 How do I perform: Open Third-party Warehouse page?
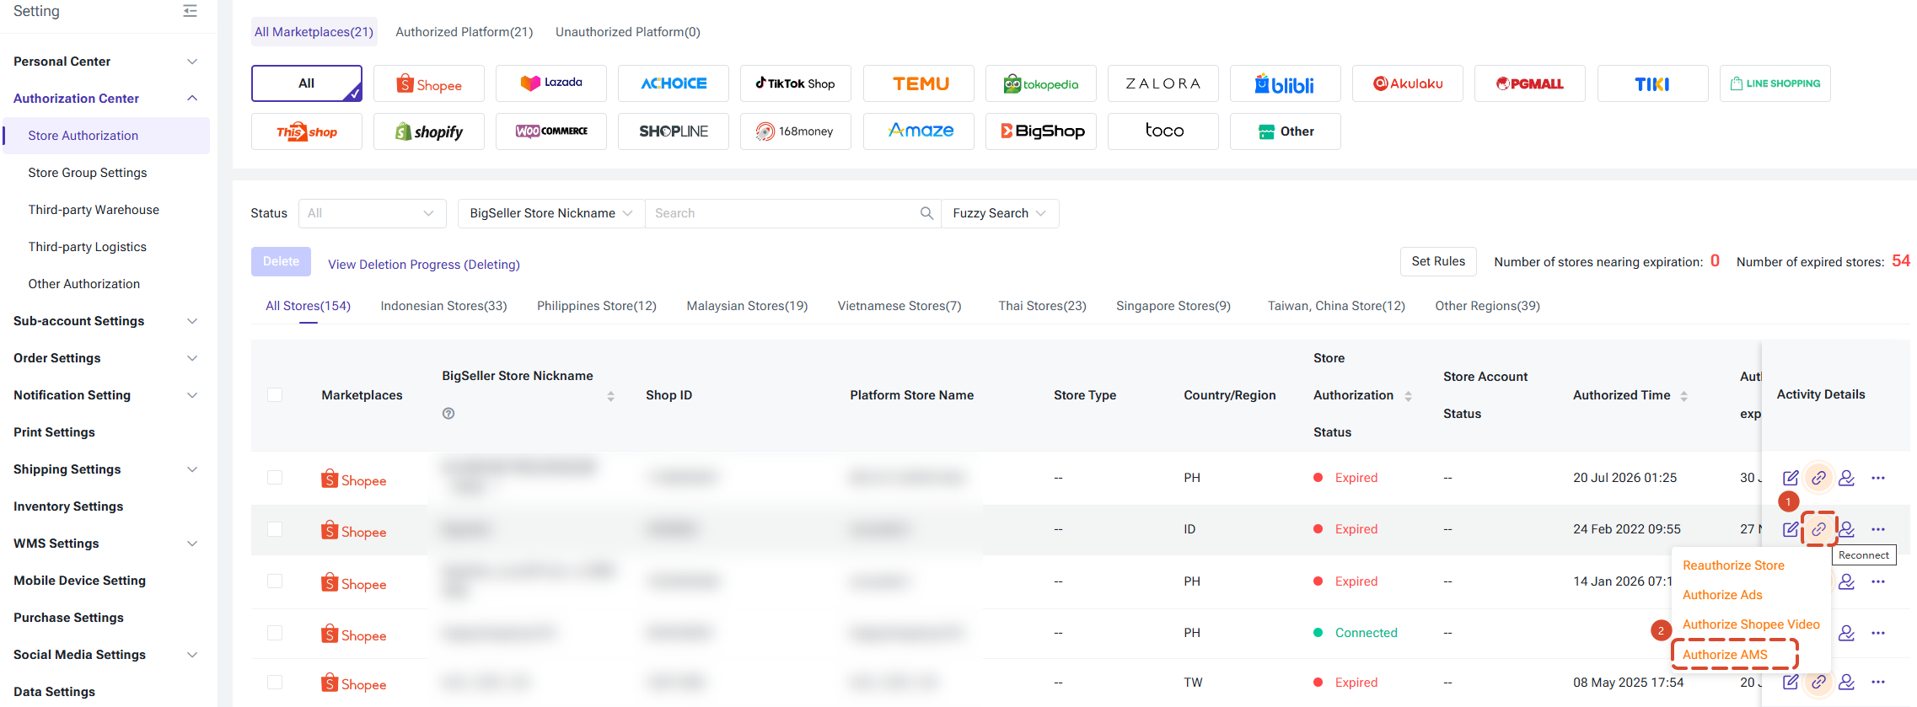coord(94,210)
